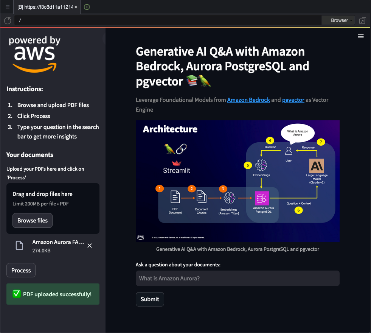The height and width of the screenshot is (333, 371).
Task: Open the Streamlit main hamburger menu
Action: click(x=360, y=36)
